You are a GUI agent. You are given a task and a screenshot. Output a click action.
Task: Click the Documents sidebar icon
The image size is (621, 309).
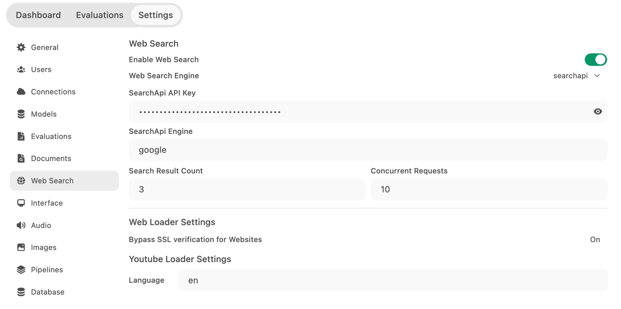(21, 158)
